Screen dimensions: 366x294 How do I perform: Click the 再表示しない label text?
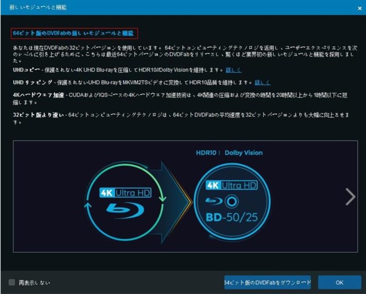34,283
